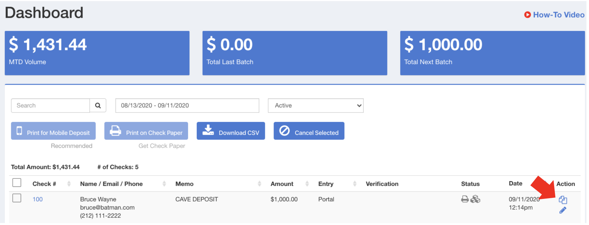Click the pencil edit icon in Action column

[563, 210]
